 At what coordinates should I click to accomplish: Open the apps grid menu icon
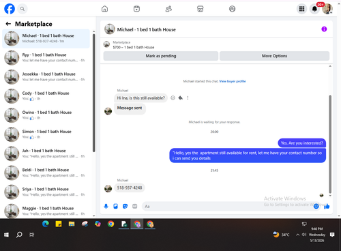click(301, 9)
